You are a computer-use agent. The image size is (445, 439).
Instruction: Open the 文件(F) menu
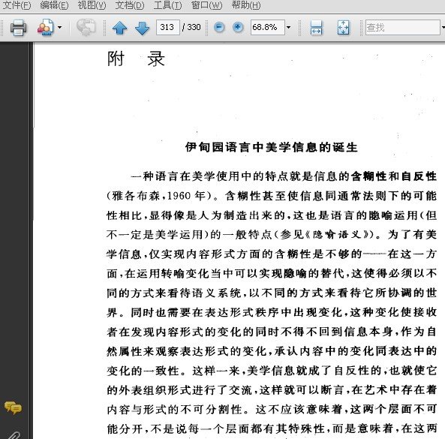(17, 5)
